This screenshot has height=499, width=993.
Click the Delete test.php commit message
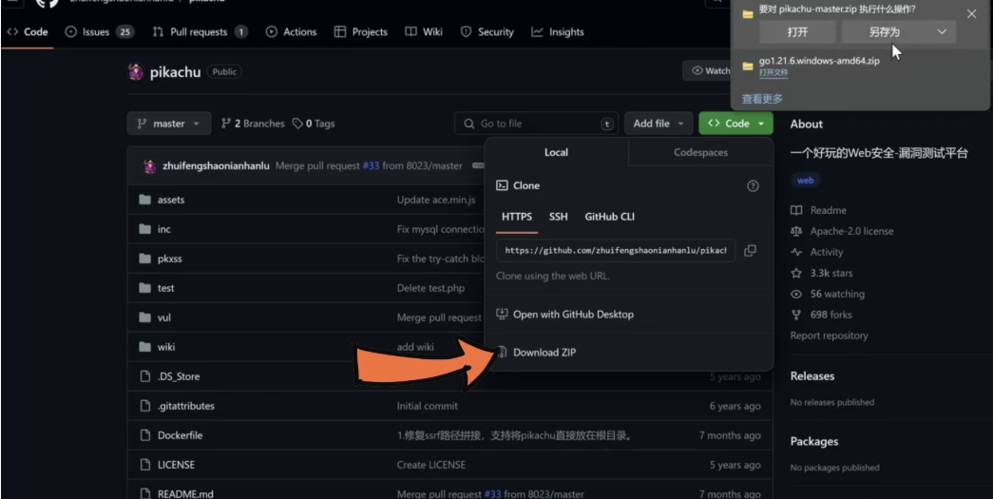(x=430, y=288)
